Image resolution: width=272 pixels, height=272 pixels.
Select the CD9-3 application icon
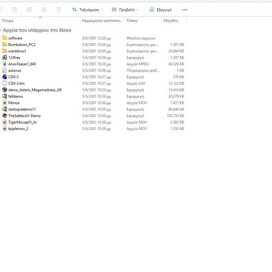click(4, 77)
